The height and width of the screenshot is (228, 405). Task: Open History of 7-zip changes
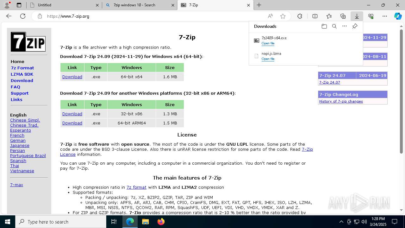(341, 101)
